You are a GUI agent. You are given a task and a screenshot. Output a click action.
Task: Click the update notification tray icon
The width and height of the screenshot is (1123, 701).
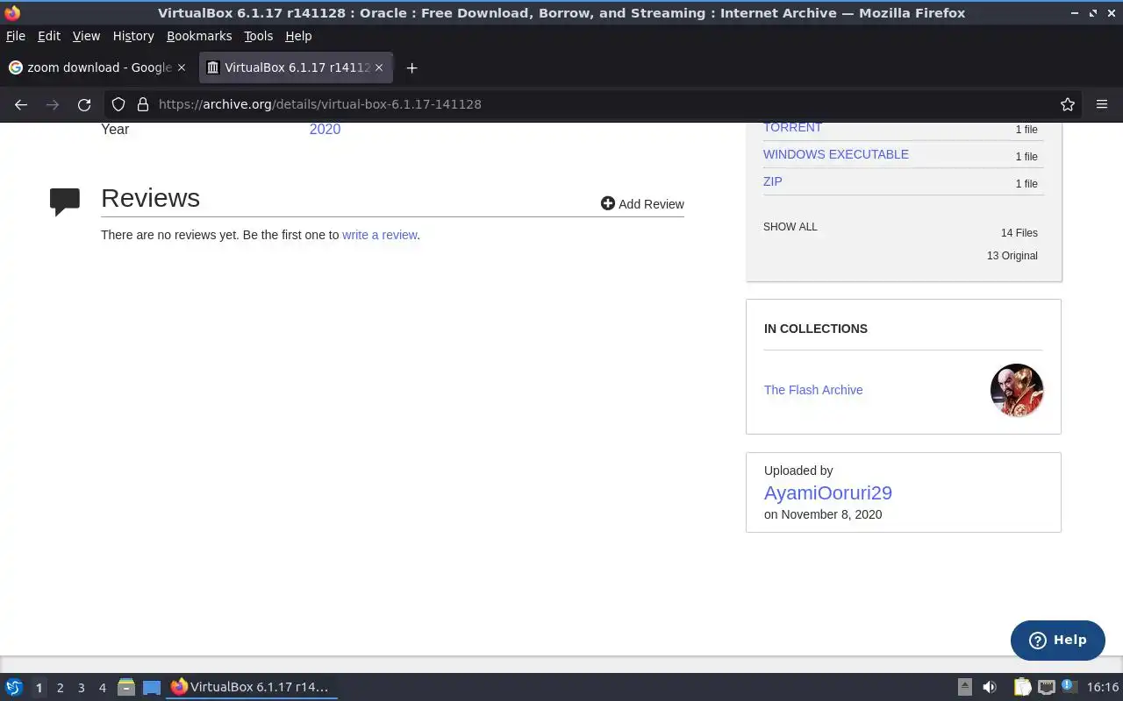[1069, 686]
